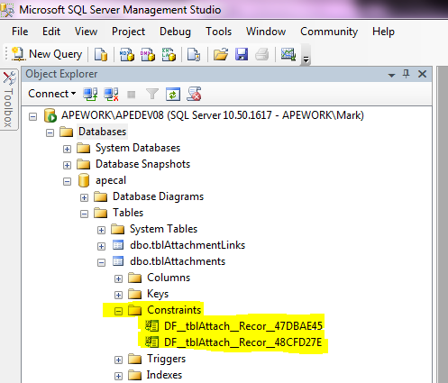Expand the Database Diagrams folder
448x383 pixels.
point(84,197)
